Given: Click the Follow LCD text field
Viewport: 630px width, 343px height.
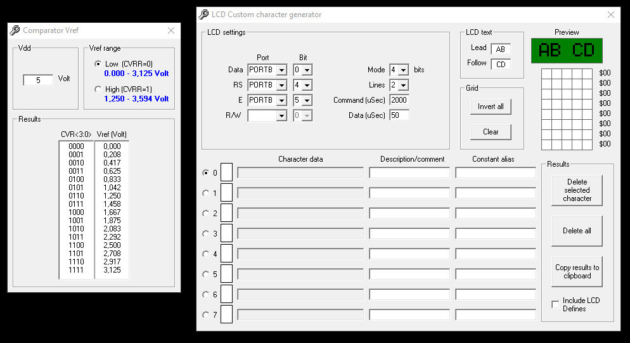Looking at the screenshot, I should point(501,64).
